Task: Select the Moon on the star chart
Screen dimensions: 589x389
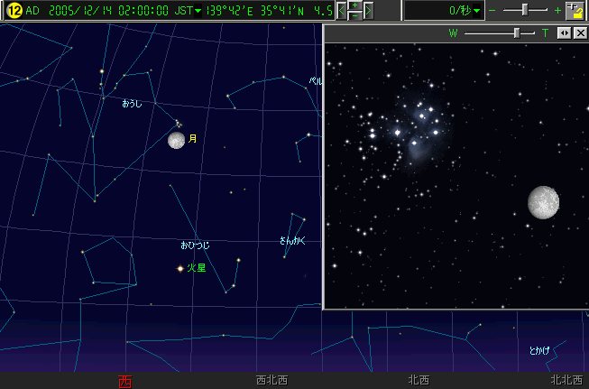Action: [x=176, y=140]
